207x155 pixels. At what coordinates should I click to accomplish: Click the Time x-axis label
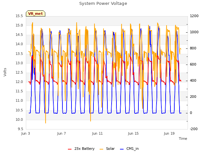pos(183,139)
